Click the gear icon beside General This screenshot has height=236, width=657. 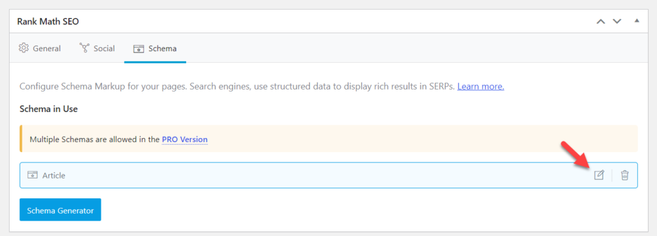[x=24, y=48]
